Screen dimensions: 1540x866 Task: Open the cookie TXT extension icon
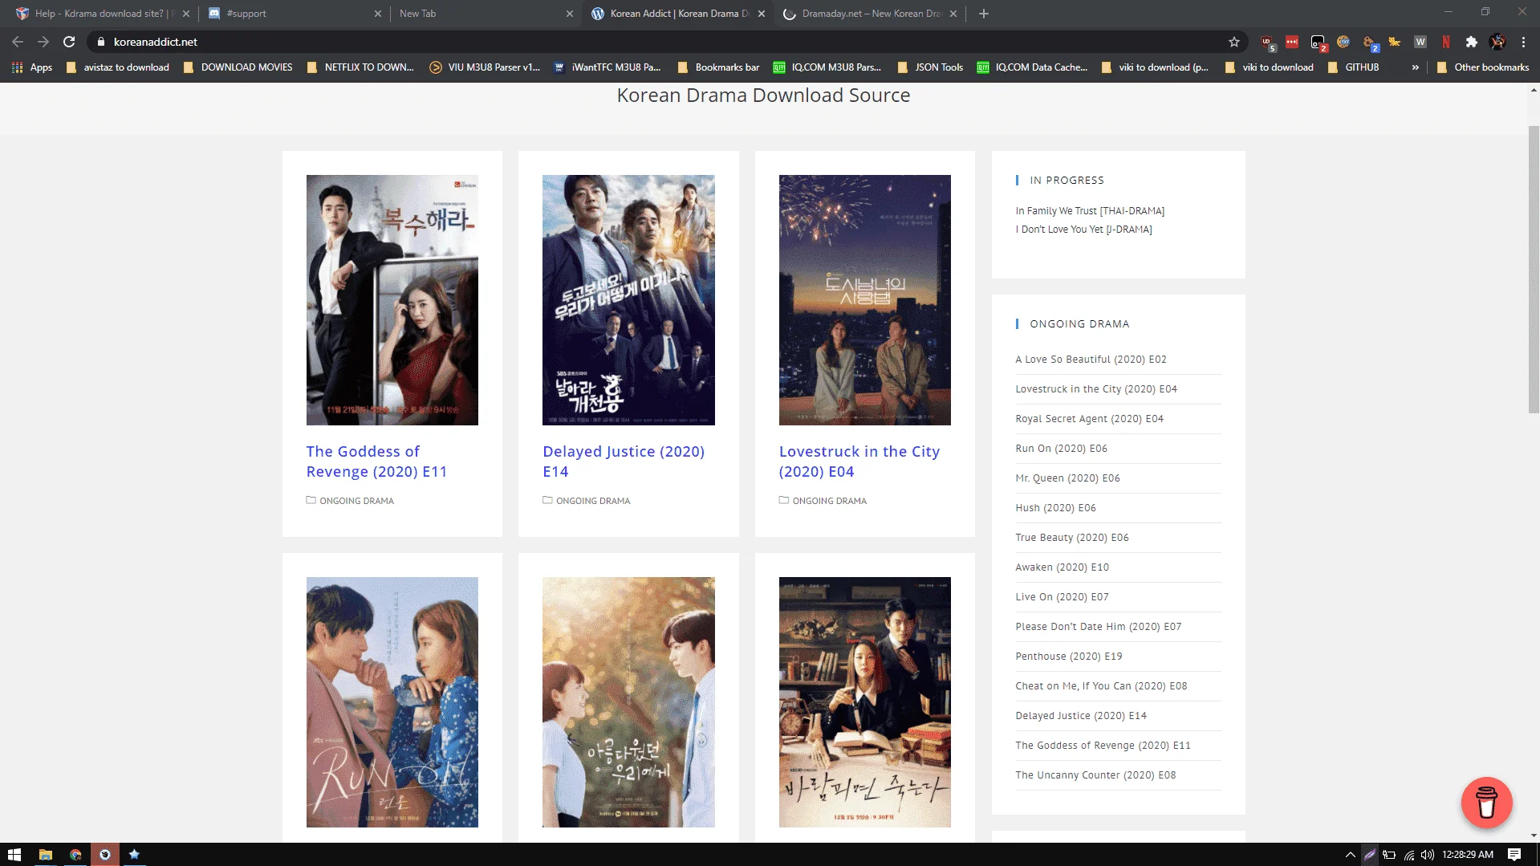pos(1343,42)
